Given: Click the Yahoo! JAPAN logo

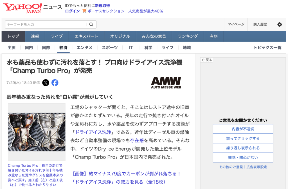Looking at the screenshot, I should [22, 8].
